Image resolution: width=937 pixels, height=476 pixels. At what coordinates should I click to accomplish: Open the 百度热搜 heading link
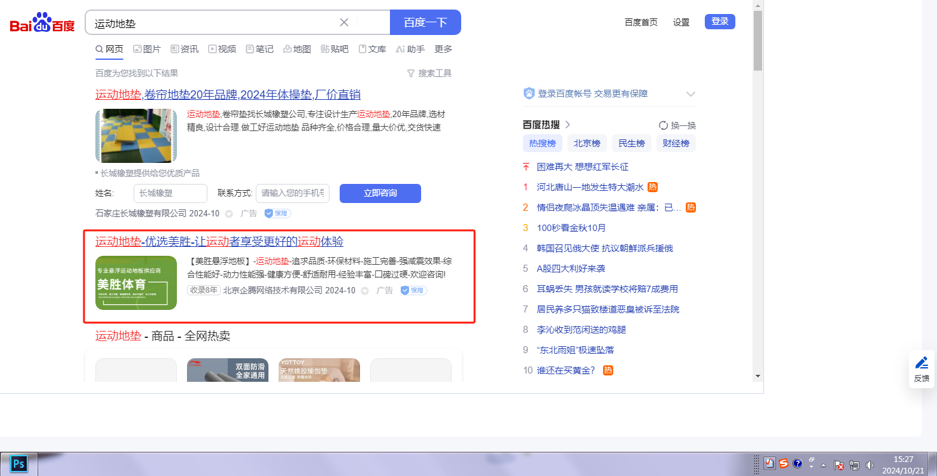(546, 125)
